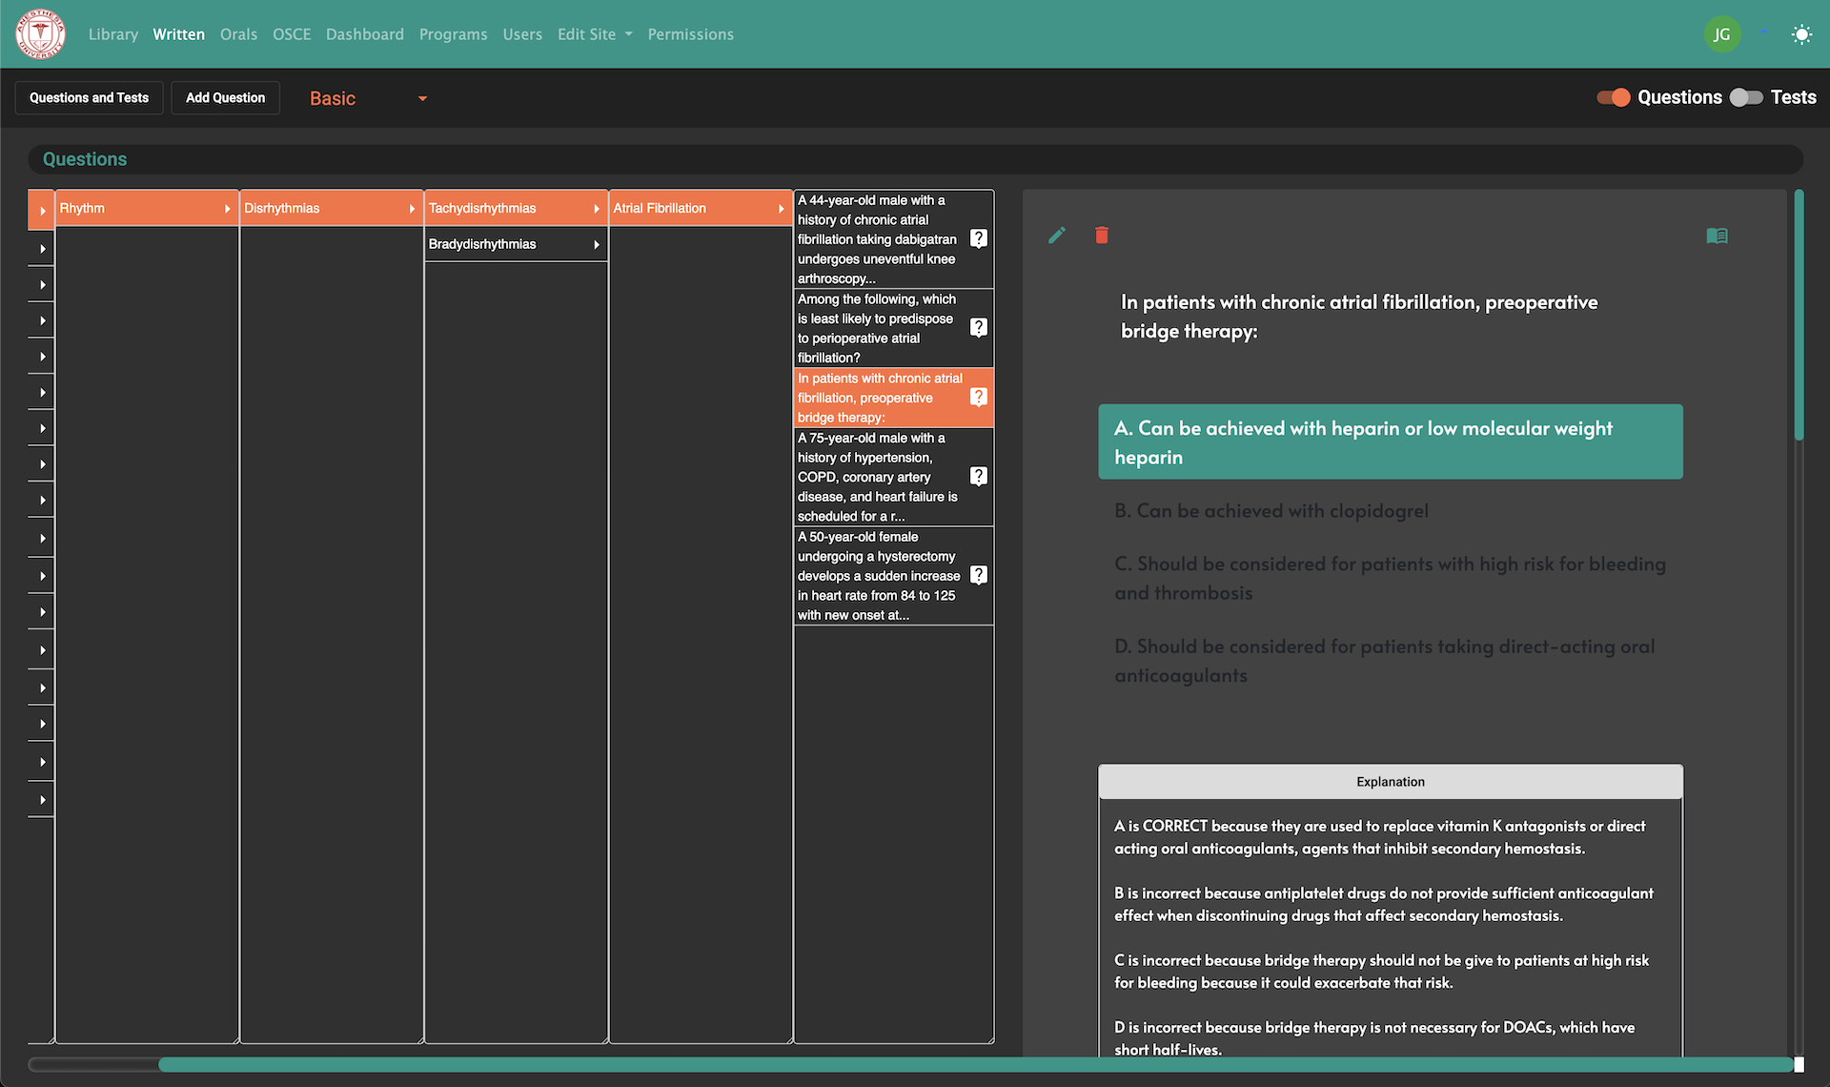Open the JG user avatar
This screenshot has width=1830, height=1087.
click(x=1721, y=35)
